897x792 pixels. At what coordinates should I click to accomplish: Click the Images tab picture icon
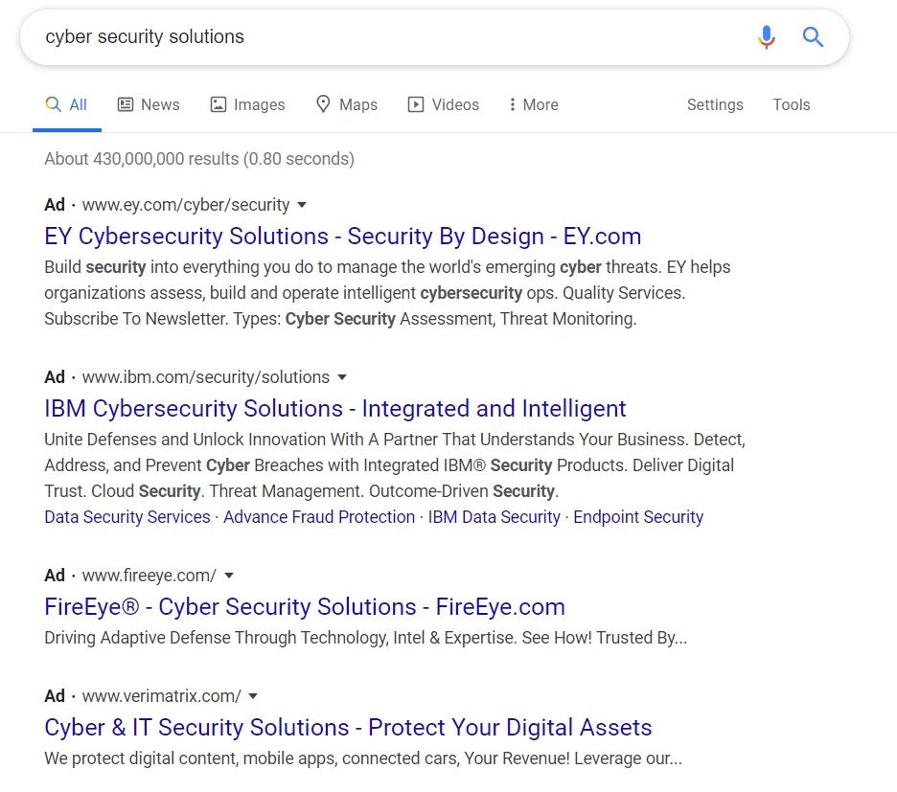pos(218,104)
